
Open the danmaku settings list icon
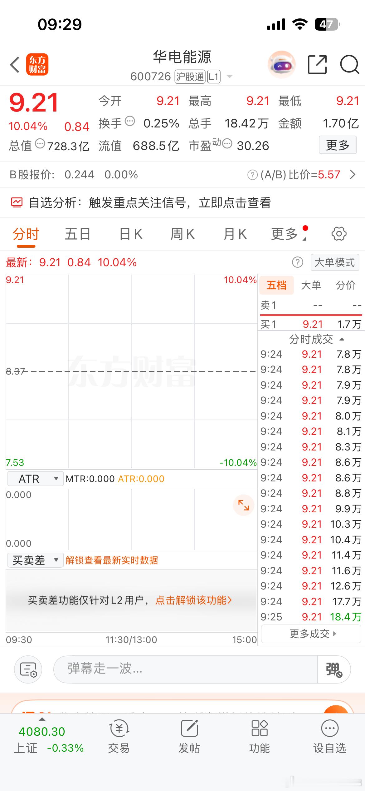(x=28, y=669)
